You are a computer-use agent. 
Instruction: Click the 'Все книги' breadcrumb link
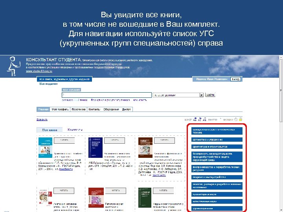[42, 119]
